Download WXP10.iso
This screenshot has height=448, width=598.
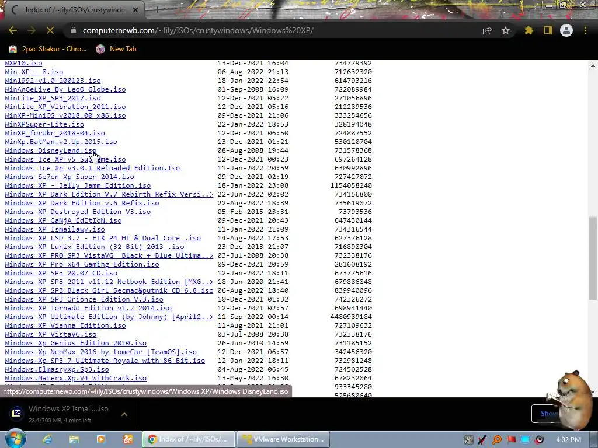pos(23,63)
